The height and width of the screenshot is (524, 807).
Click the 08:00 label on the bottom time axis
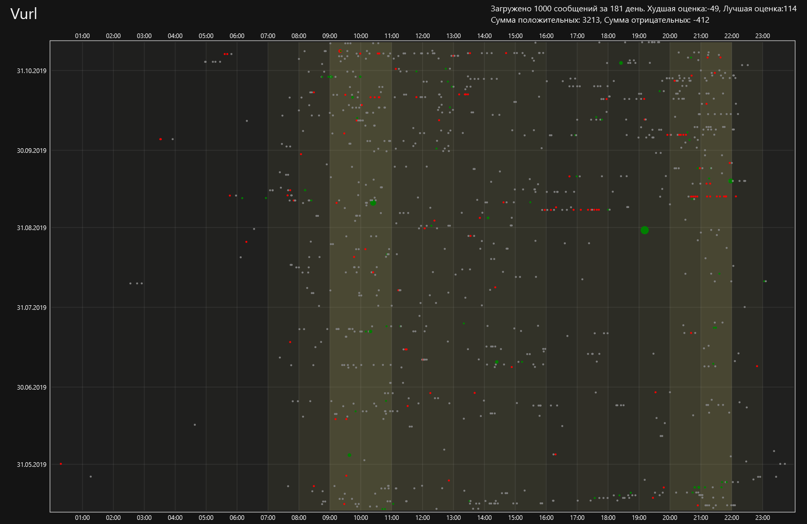pos(299,517)
